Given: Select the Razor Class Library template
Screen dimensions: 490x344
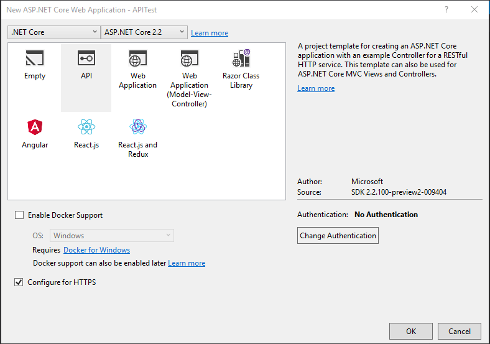Looking at the screenshot, I should point(241,59).
